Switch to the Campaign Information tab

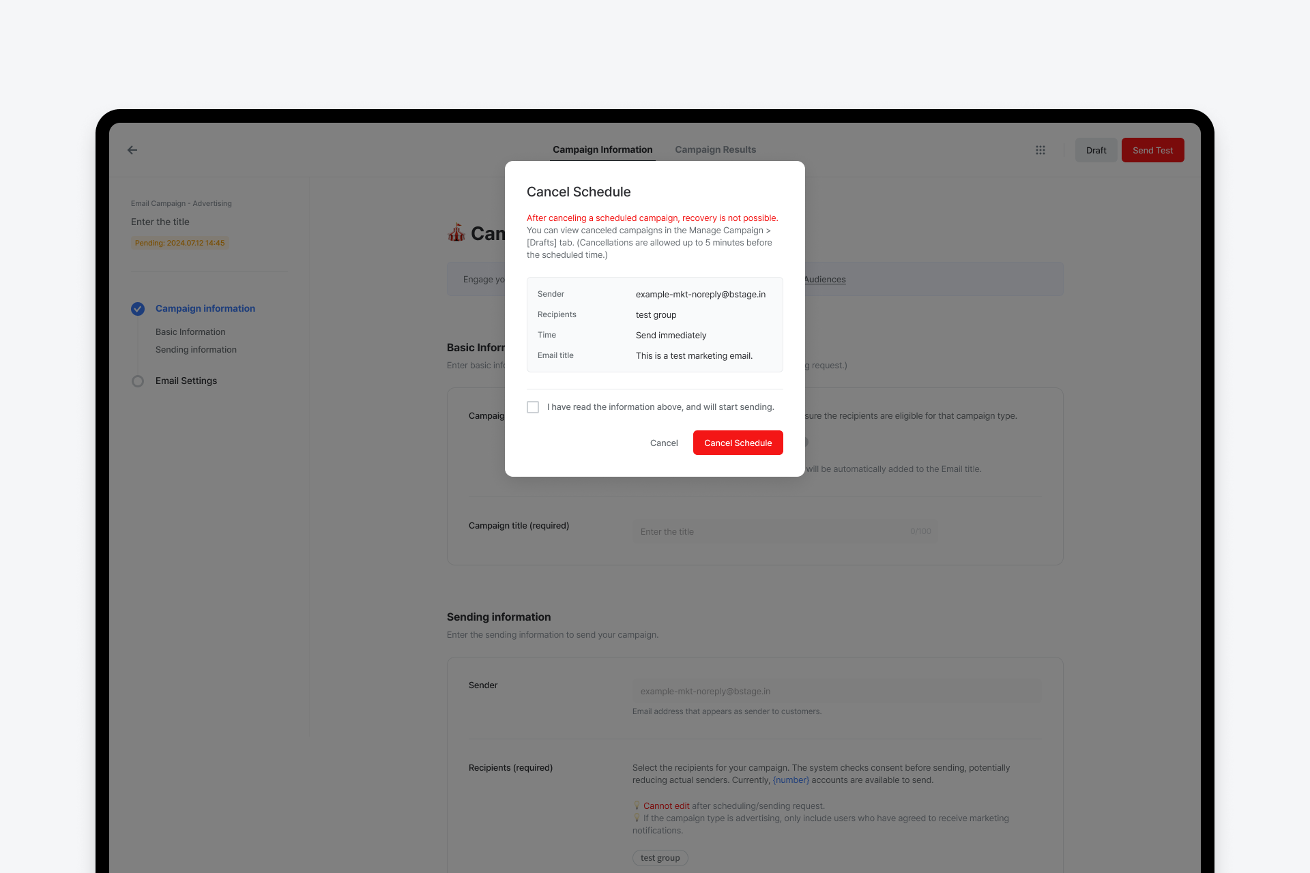pos(602,150)
